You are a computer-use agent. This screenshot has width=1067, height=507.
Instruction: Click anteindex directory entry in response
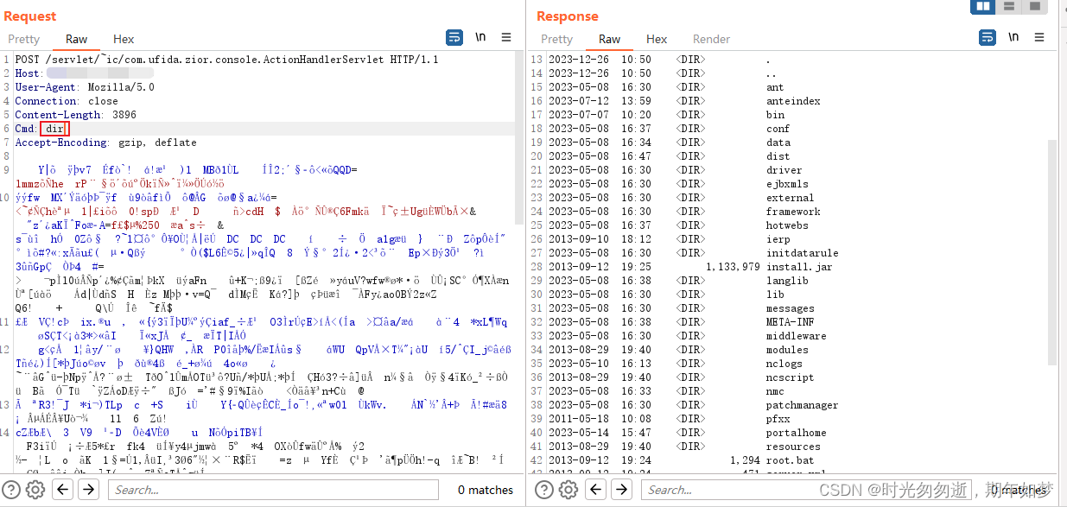pos(793,101)
